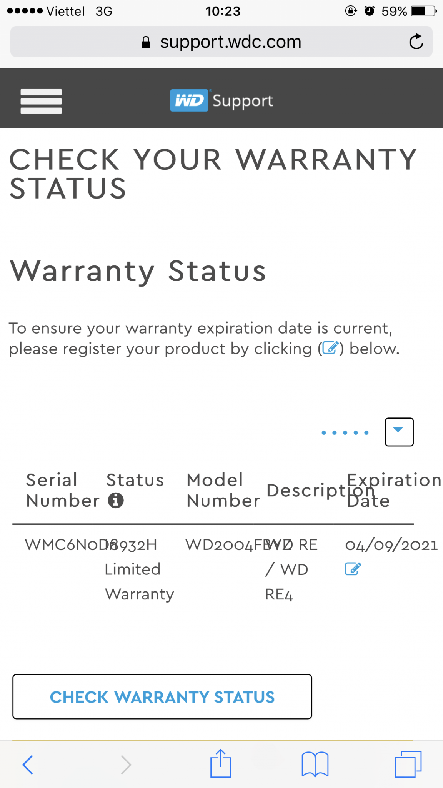This screenshot has width=443, height=788.
Task: Click the five-dot pagination indicator
Action: pos(345,433)
